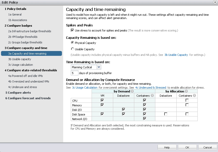
Task: Click the provisioning buffer days field
Action: point(75,73)
